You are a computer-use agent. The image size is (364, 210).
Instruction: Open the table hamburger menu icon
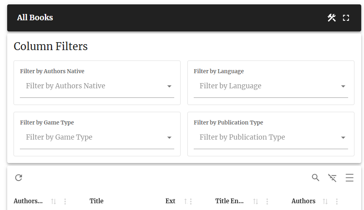point(349,178)
